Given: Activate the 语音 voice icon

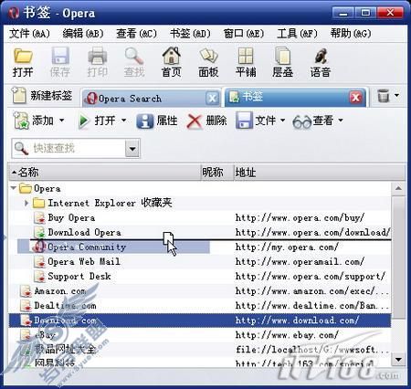Looking at the screenshot, I should coord(321,56).
